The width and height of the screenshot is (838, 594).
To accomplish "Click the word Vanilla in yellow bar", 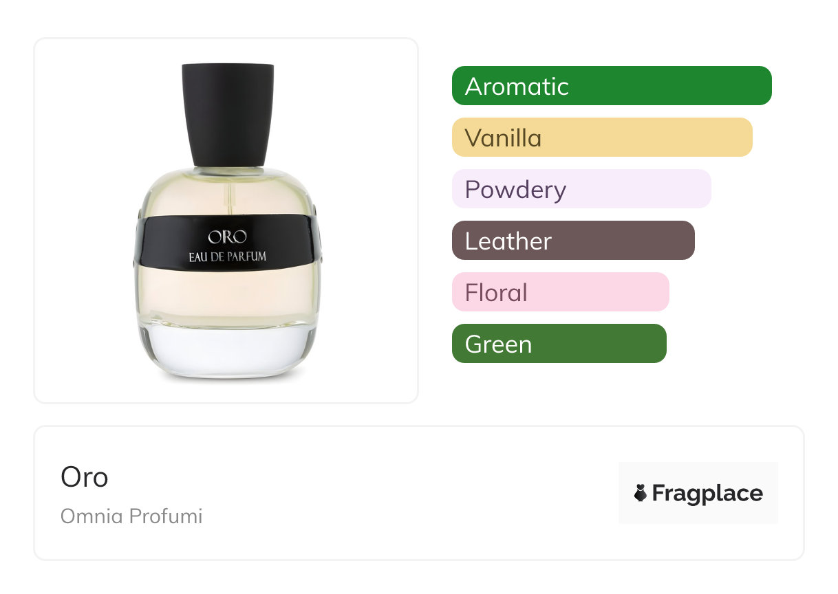I will coord(503,138).
